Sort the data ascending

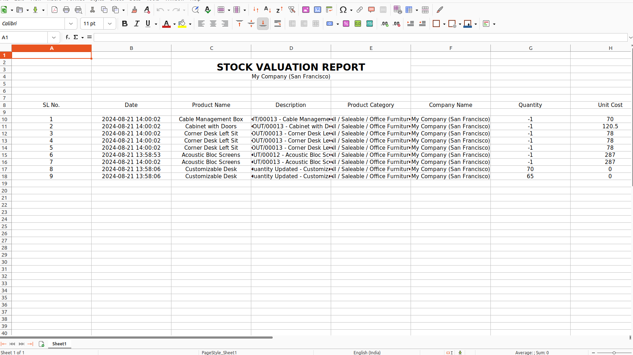pos(267,10)
